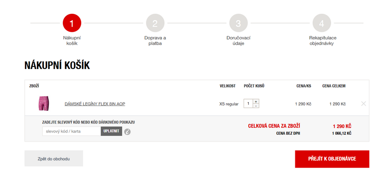
Task: Click the quantity number field
Action: coord(248,104)
